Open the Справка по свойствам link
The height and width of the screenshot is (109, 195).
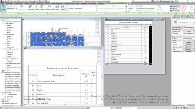[178, 105]
